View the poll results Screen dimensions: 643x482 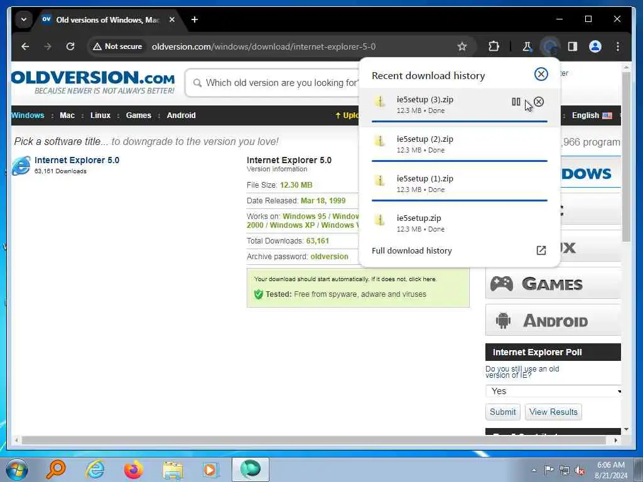point(553,412)
